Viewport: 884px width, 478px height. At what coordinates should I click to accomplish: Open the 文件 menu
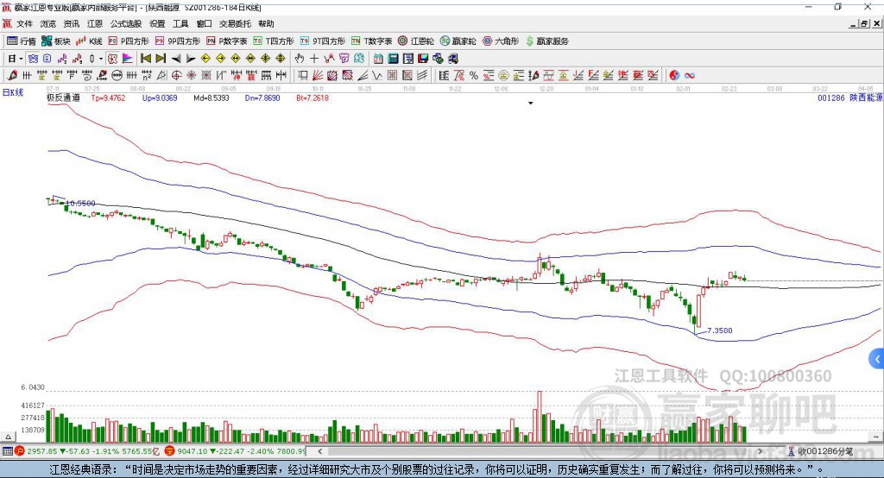[x=24, y=23]
